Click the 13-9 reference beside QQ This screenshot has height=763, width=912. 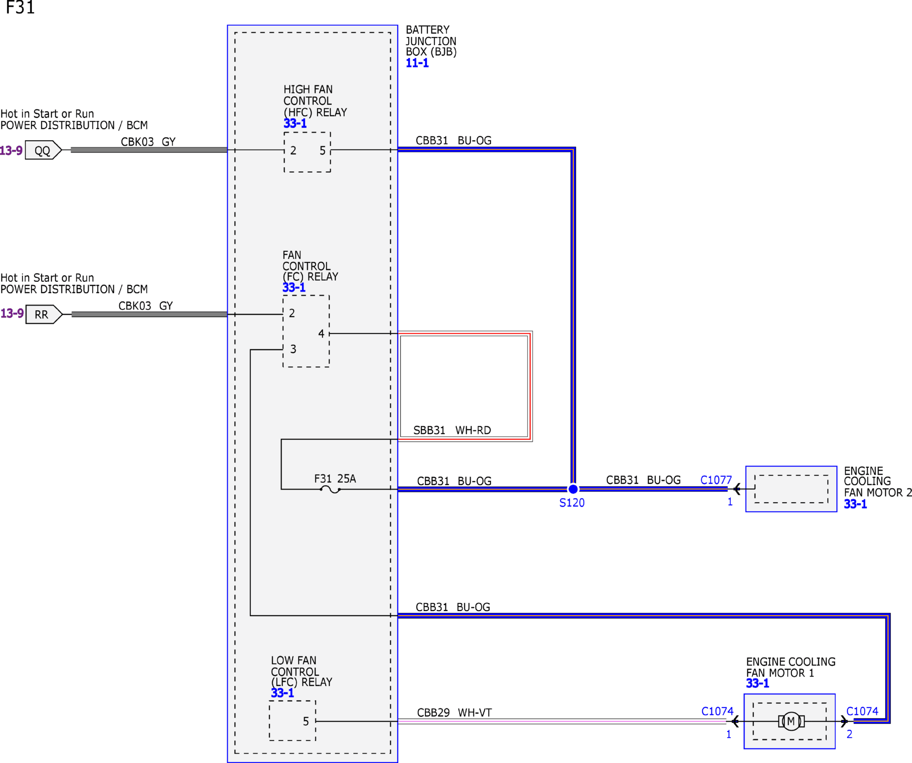click(11, 151)
